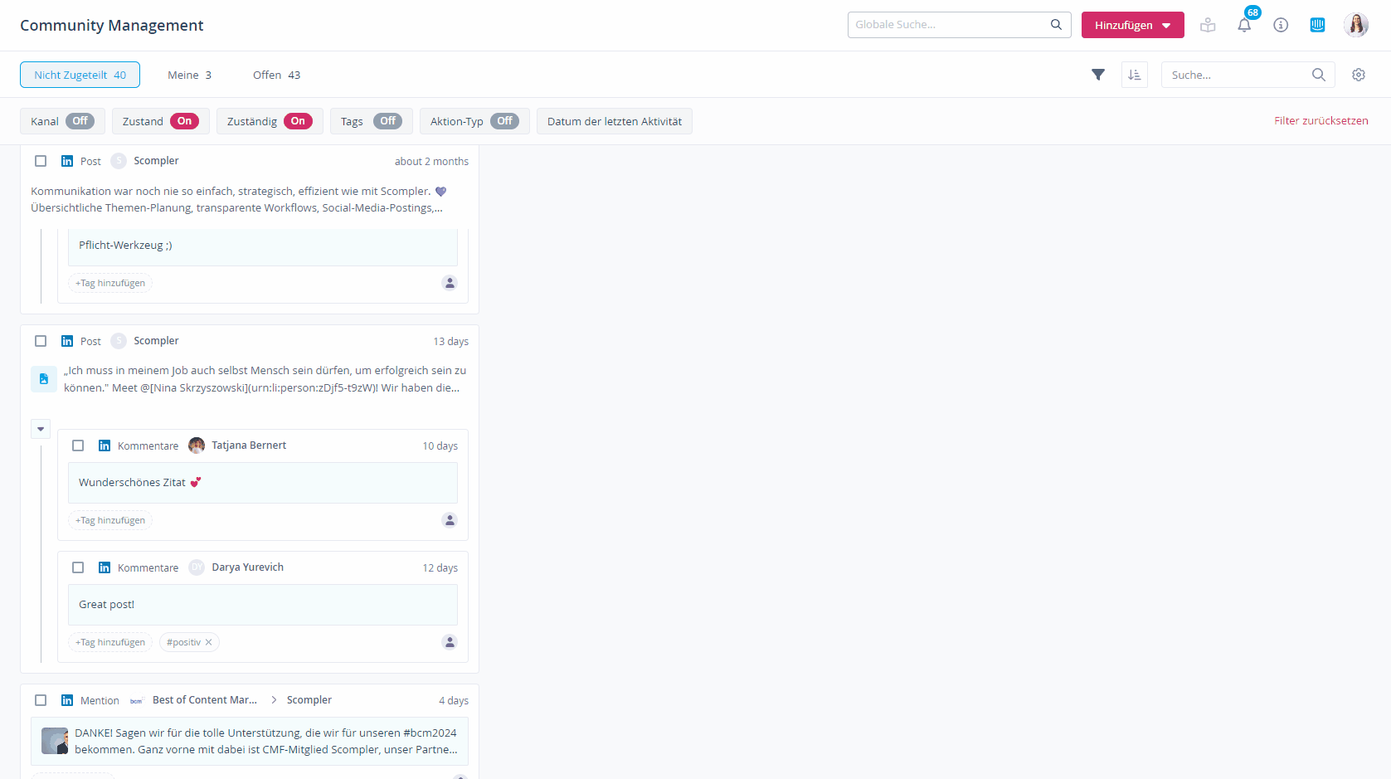Open the settings gear icon
Screen dimensions: 1391x779
[1359, 75]
